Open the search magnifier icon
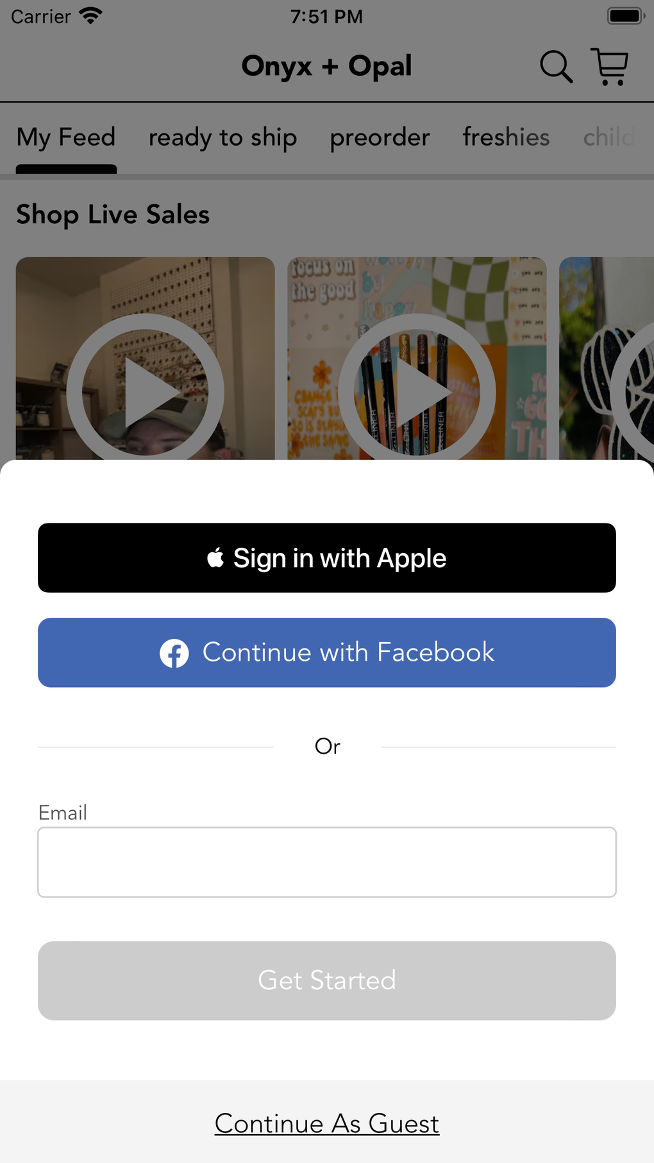The height and width of the screenshot is (1163, 654). 556,67
